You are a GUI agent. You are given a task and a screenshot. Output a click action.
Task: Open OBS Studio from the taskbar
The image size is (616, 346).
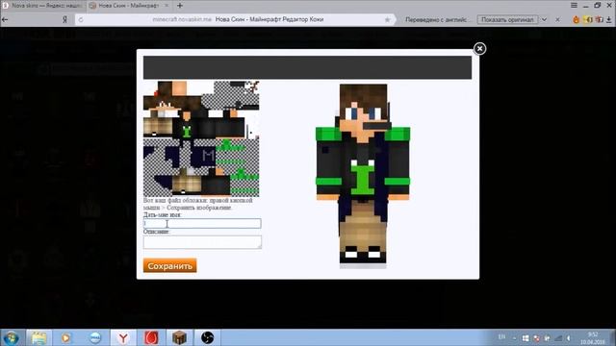[208, 337]
